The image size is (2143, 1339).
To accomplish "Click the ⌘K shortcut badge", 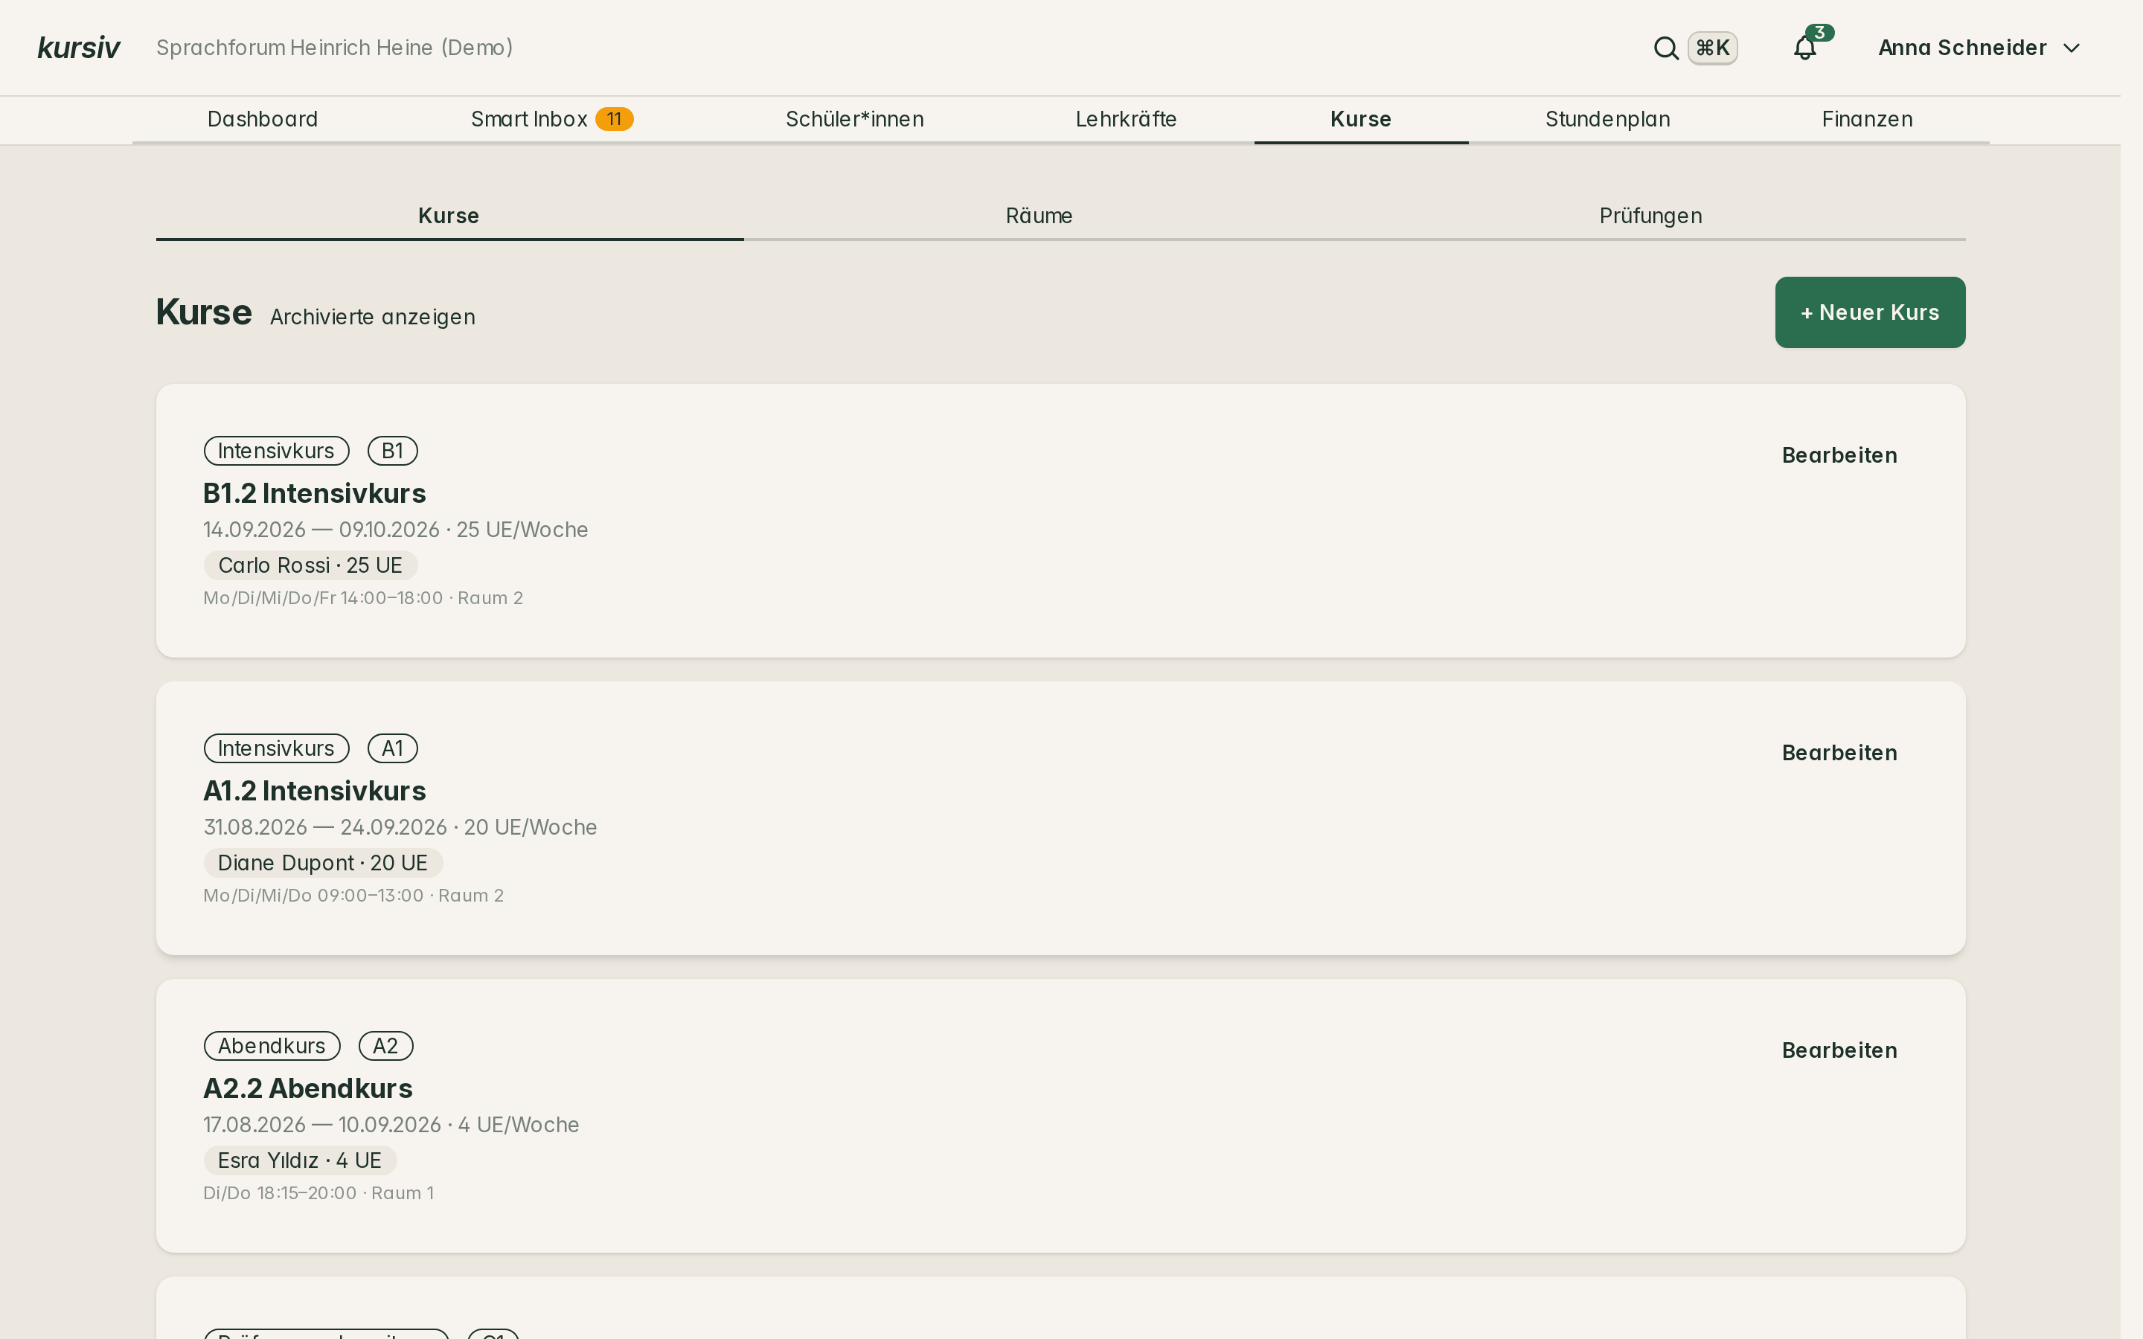I will (1711, 48).
